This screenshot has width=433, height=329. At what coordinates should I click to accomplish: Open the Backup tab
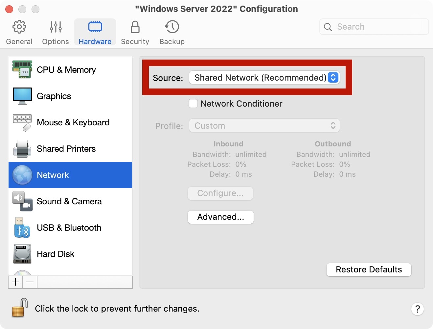point(172,32)
